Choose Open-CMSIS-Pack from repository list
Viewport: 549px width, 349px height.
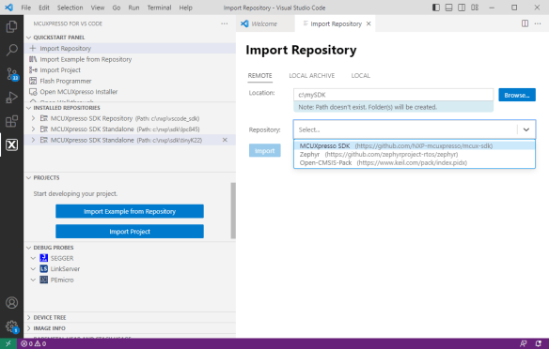[x=415, y=162]
